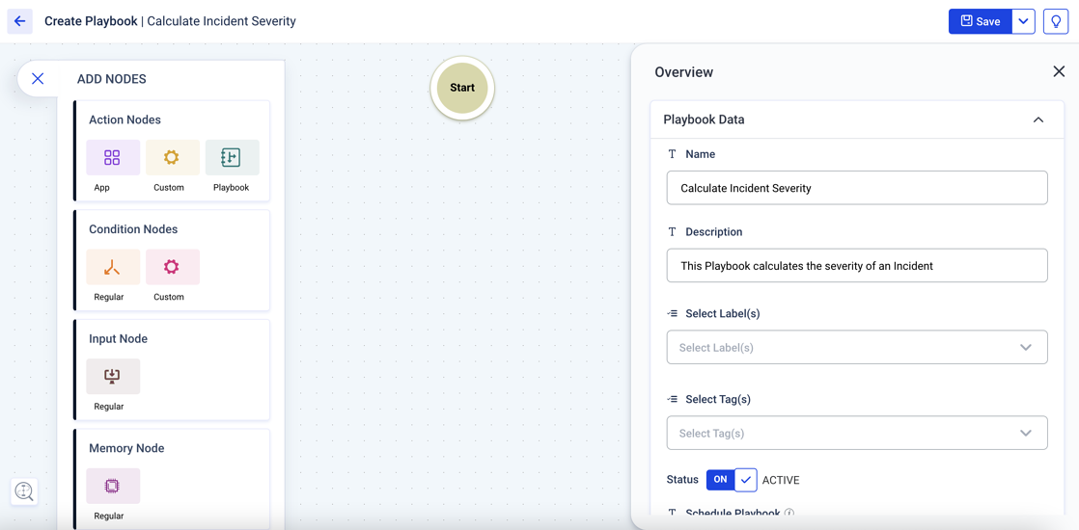Go back using the back arrow
Image resolution: width=1079 pixels, height=530 pixels.
[x=19, y=21]
